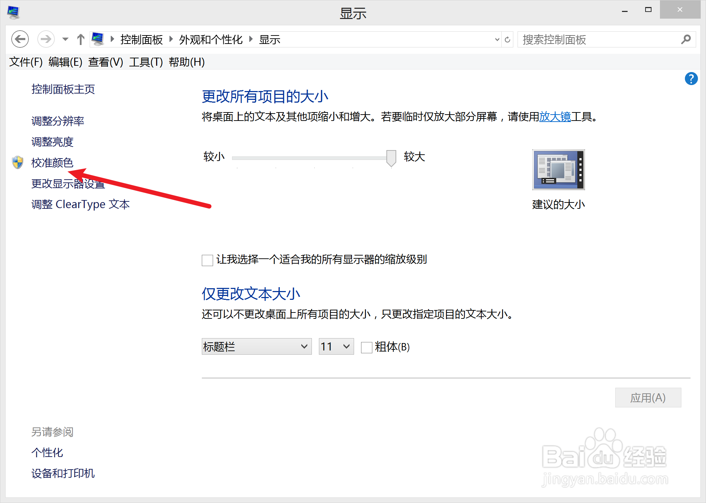The width and height of the screenshot is (706, 503).
Task: Toggle the 粗体(B) checkbox
Action: pyautogui.click(x=367, y=347)
